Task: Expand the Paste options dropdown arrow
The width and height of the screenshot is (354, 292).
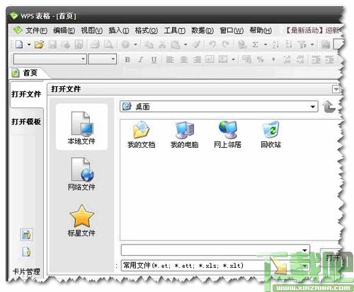Action: coord(185,45)
